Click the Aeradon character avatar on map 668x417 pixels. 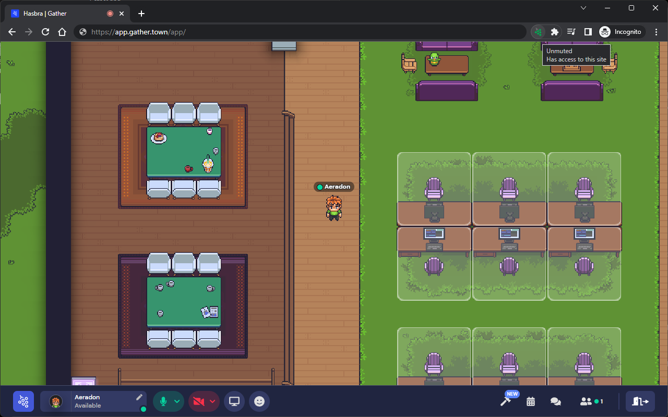pyautogui.click(x=334, y=208)
